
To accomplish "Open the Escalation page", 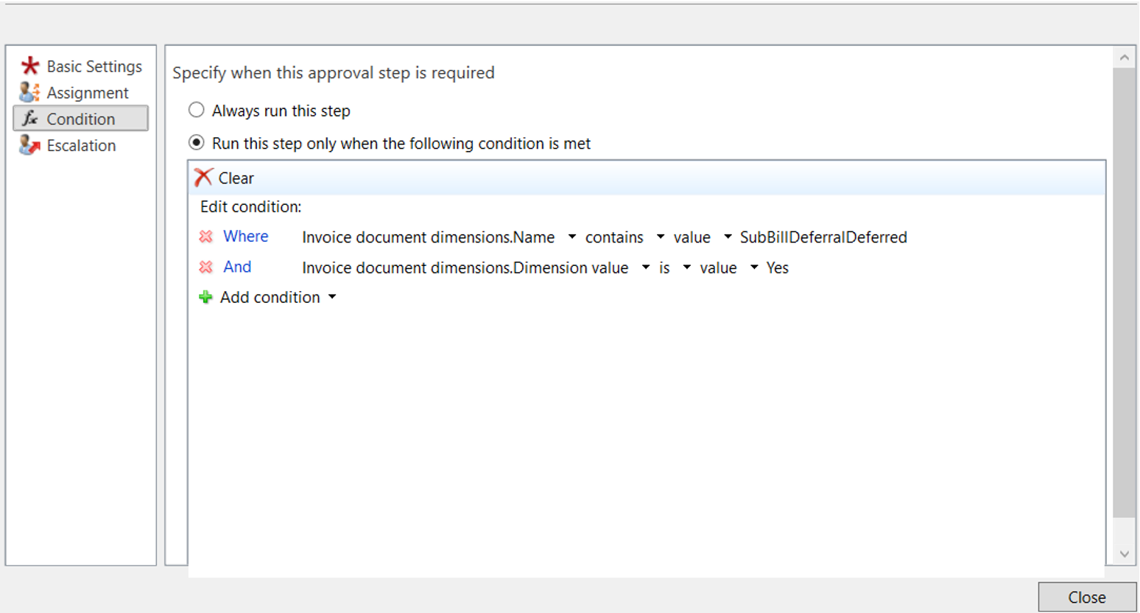I will click(x=81, y=146).
